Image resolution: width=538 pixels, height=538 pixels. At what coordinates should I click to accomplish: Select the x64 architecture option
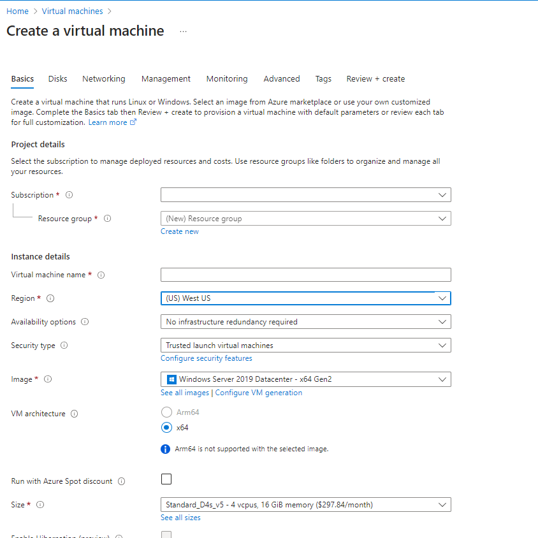[x=166, y=428]
